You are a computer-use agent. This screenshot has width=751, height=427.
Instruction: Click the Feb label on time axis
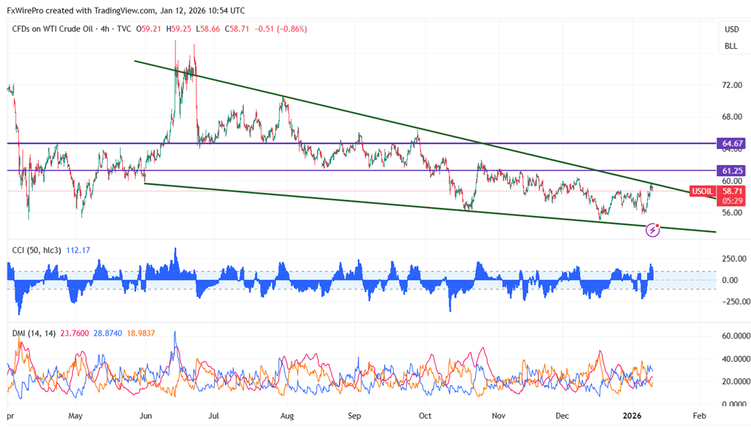[699, 416]
